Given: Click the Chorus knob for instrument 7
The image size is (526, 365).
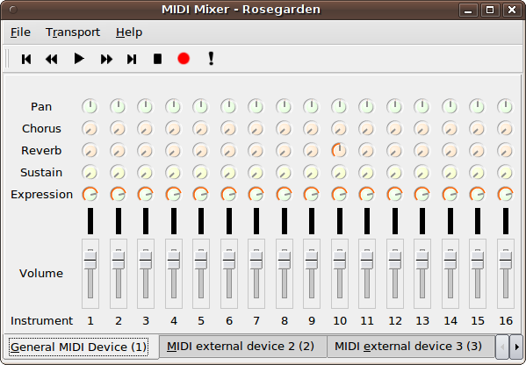Looking at the screenshot, I should coord(256,129).
